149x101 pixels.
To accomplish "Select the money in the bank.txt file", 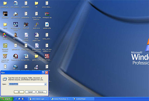I will pos(36,14).
